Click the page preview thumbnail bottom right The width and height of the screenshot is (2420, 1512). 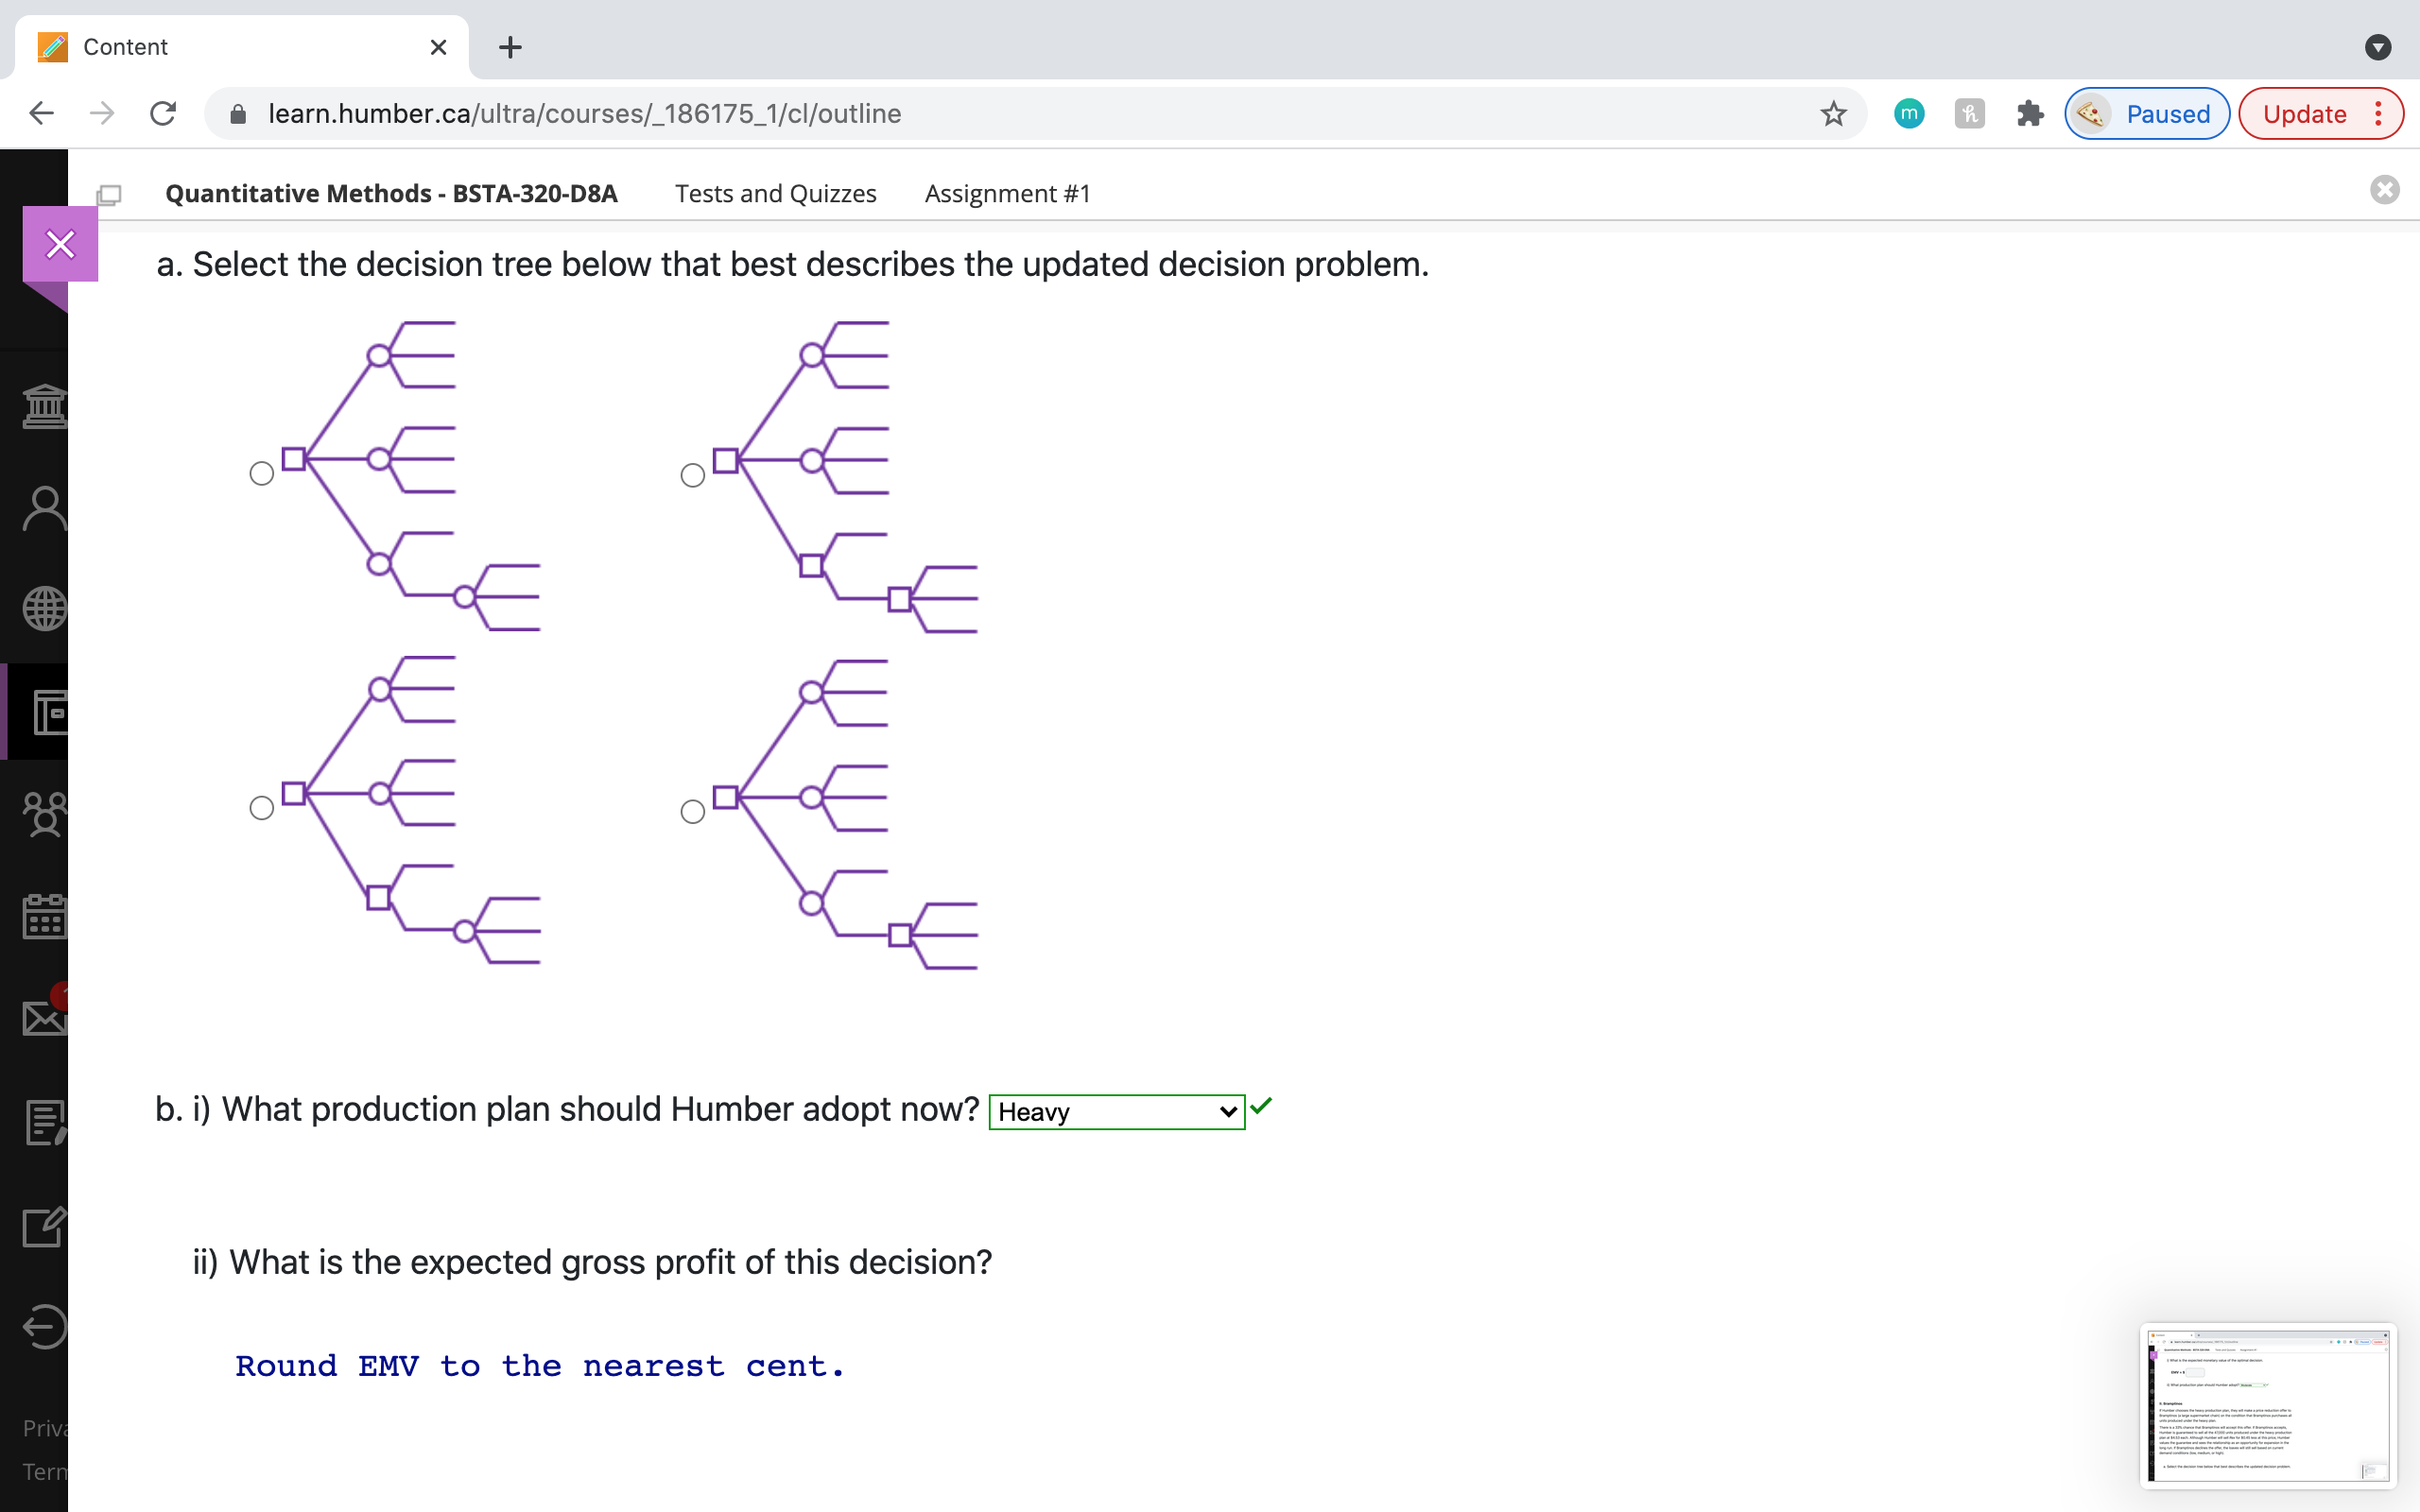[2269, 1404]
